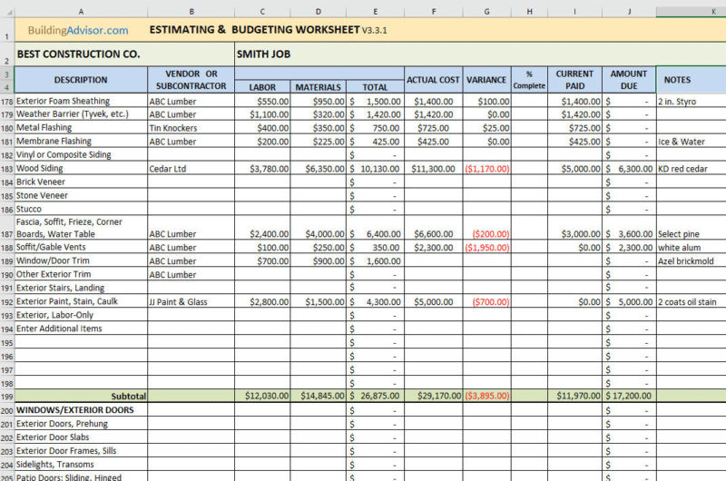This screenshot has width=726, height=481.
Task: Select subtotal materials $14,845.00 cell
Action: pos(319,396)
